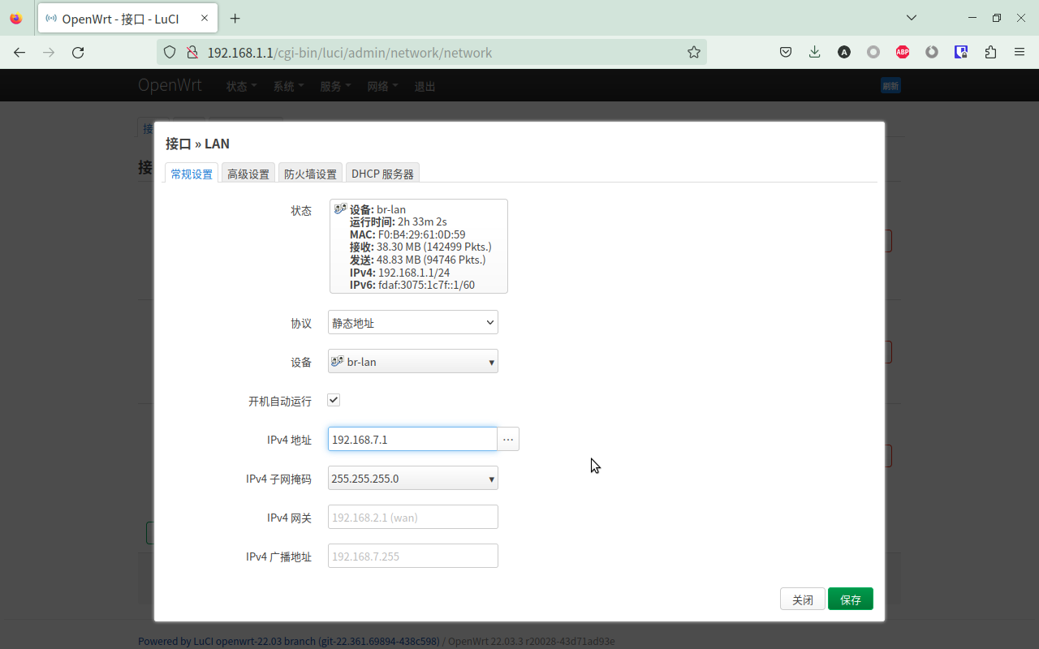Open the Pocket save icon

[x=786, y=52]
